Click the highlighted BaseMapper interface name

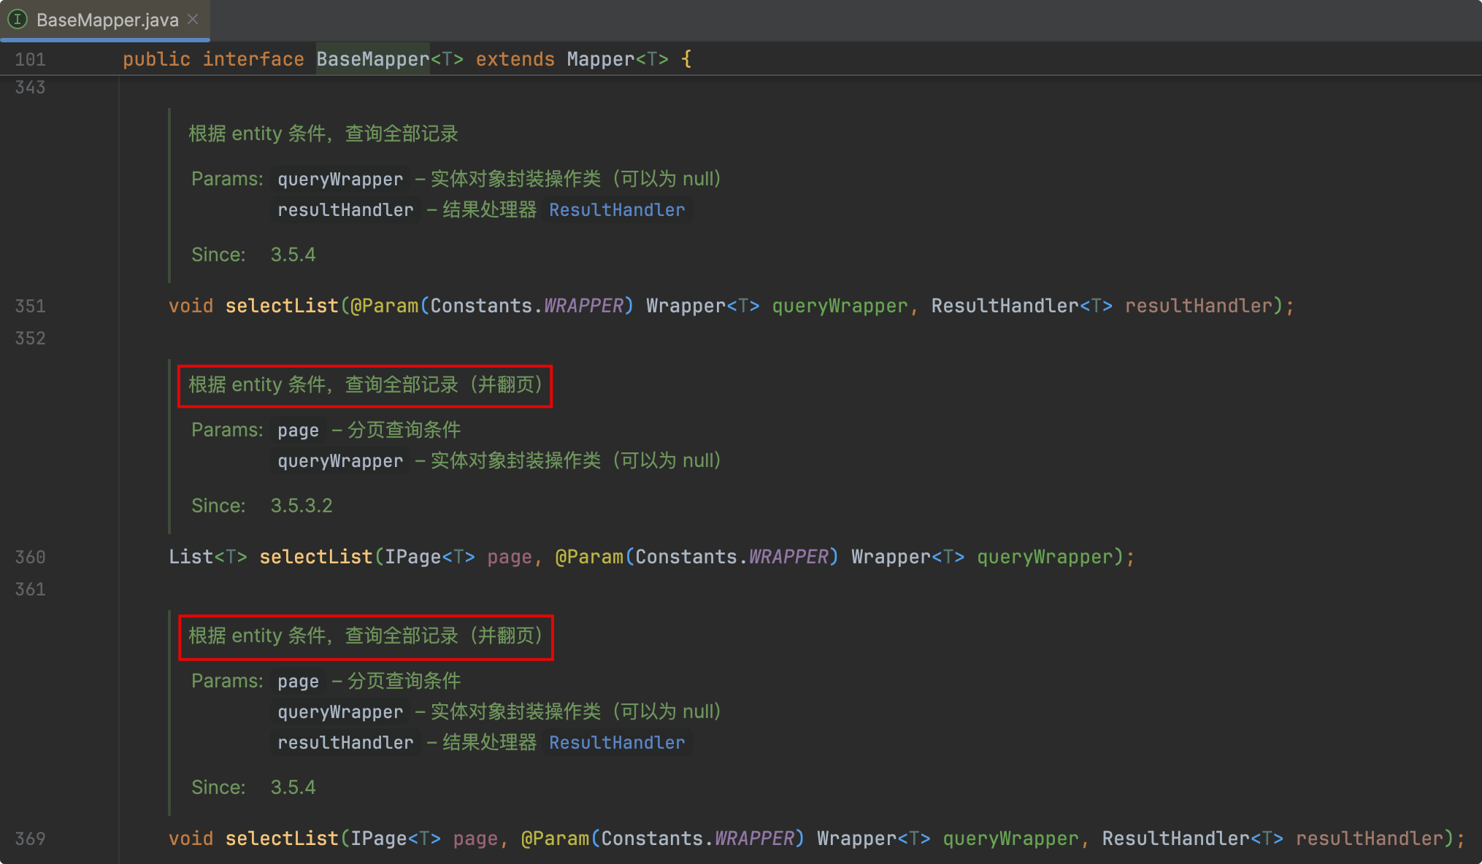coord(372,59)
